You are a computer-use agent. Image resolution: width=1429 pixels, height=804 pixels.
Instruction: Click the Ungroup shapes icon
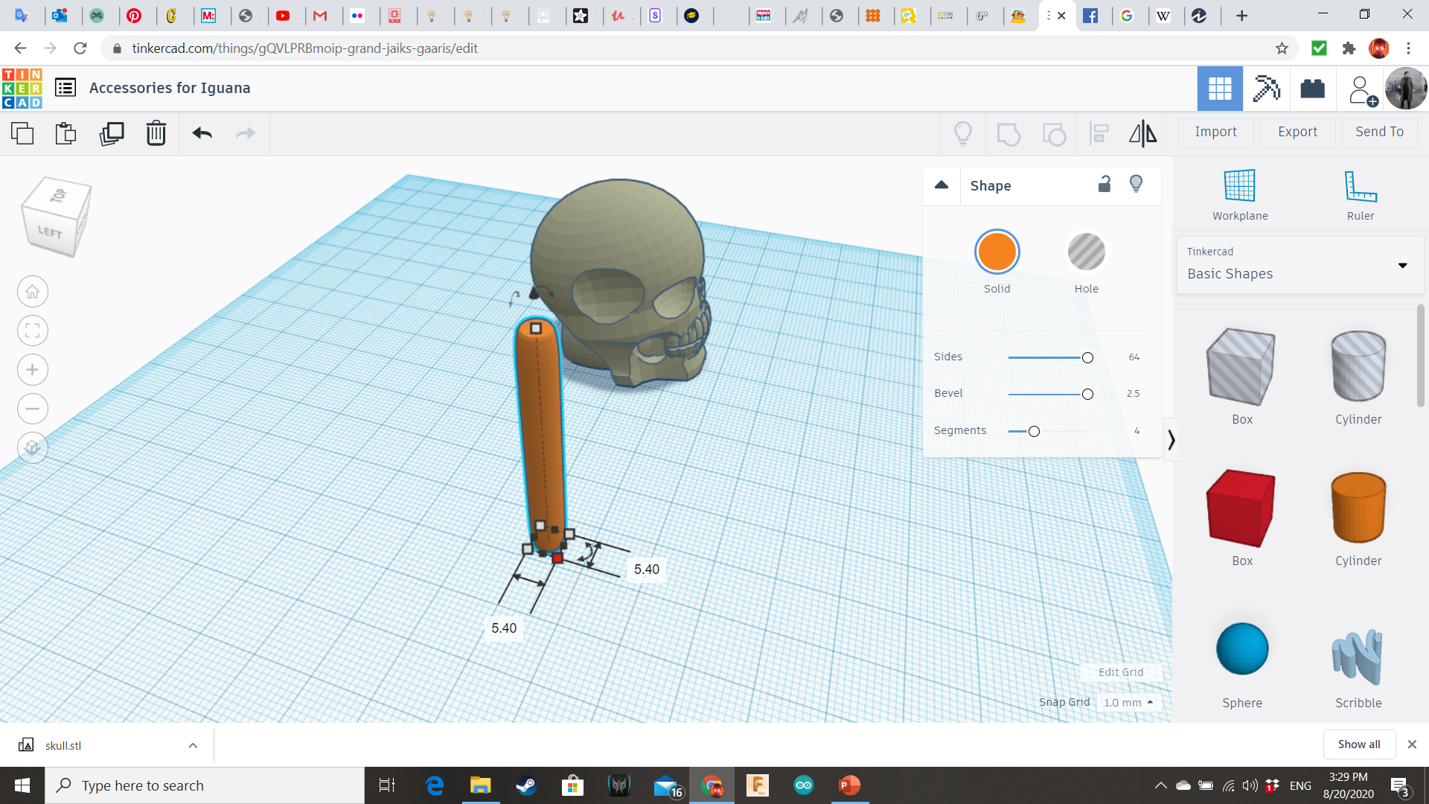1054,134
